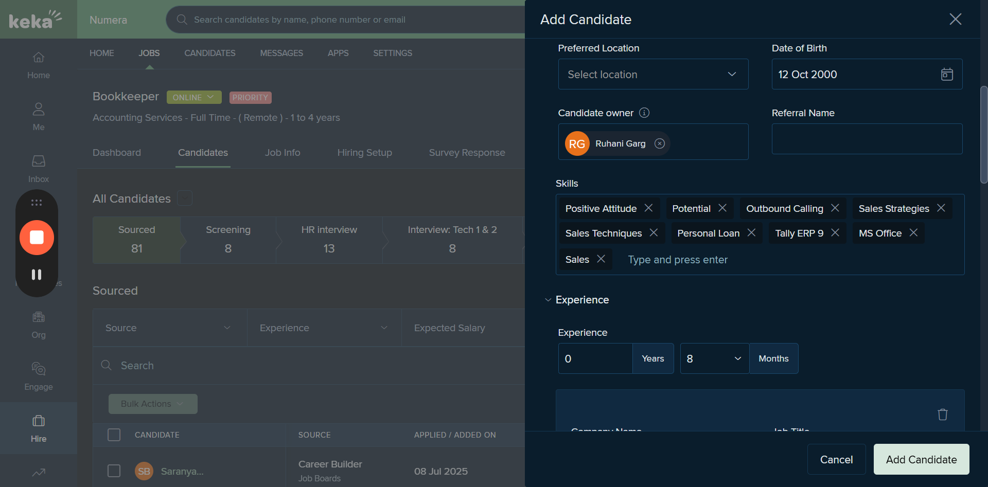988x487 pixels.
Task: Remove the Sales Techniques skill tag
Action: [x=654, y=232]
